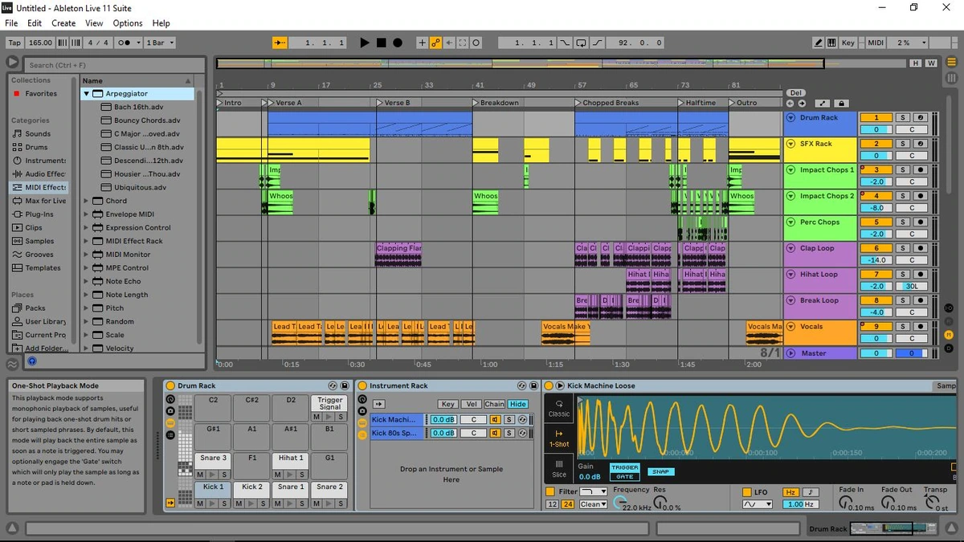Toggle the Follow button in the transport bar
964x542 pixels.
point(280,43)
